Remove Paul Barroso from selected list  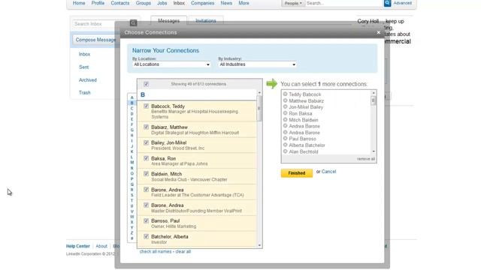click(x=286, y=139)
